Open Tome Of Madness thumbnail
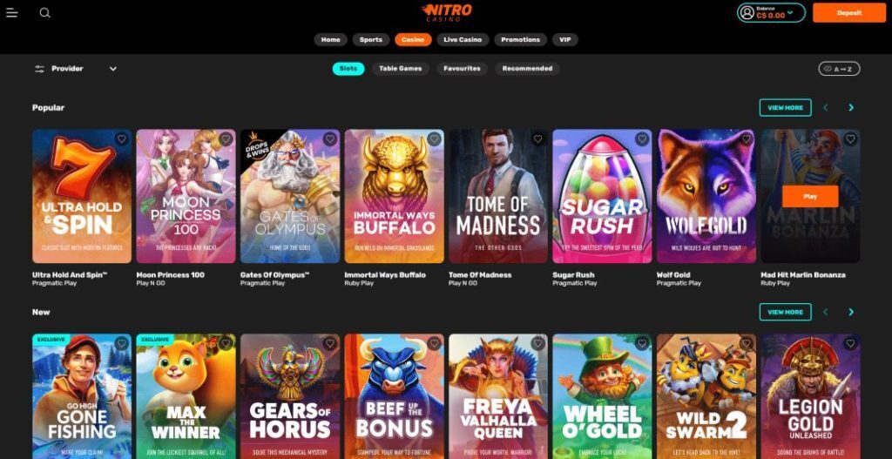The width and height of the screenshot is (892, 459). coord(498,196)
